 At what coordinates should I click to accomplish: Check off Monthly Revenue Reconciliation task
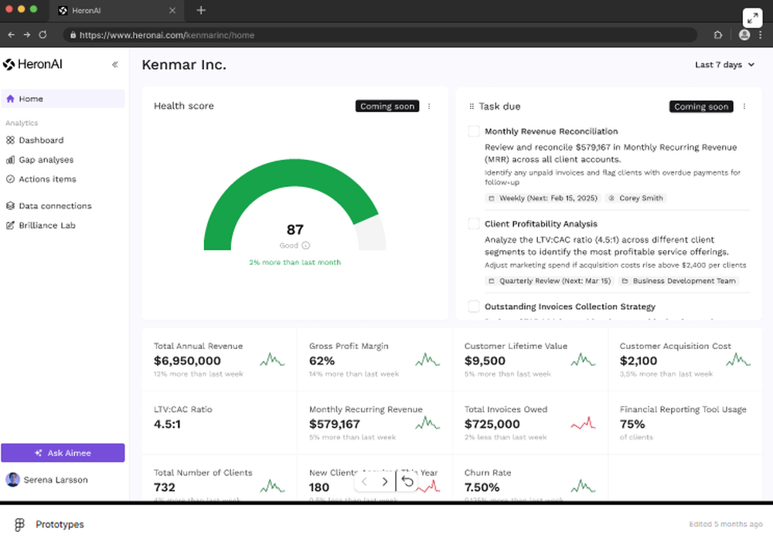click(x=473, y=131)
